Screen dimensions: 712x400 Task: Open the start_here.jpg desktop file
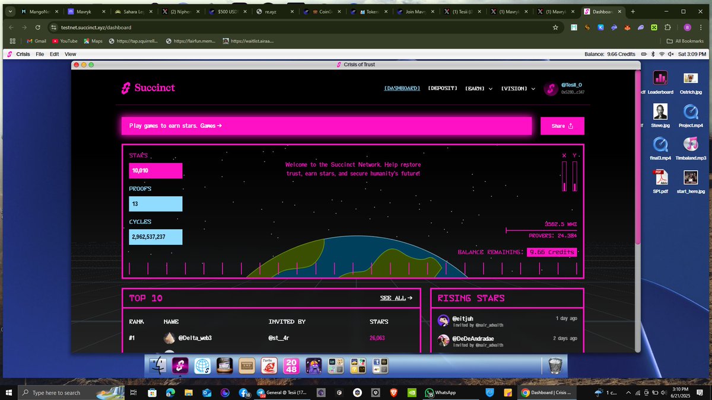(690, 182)
